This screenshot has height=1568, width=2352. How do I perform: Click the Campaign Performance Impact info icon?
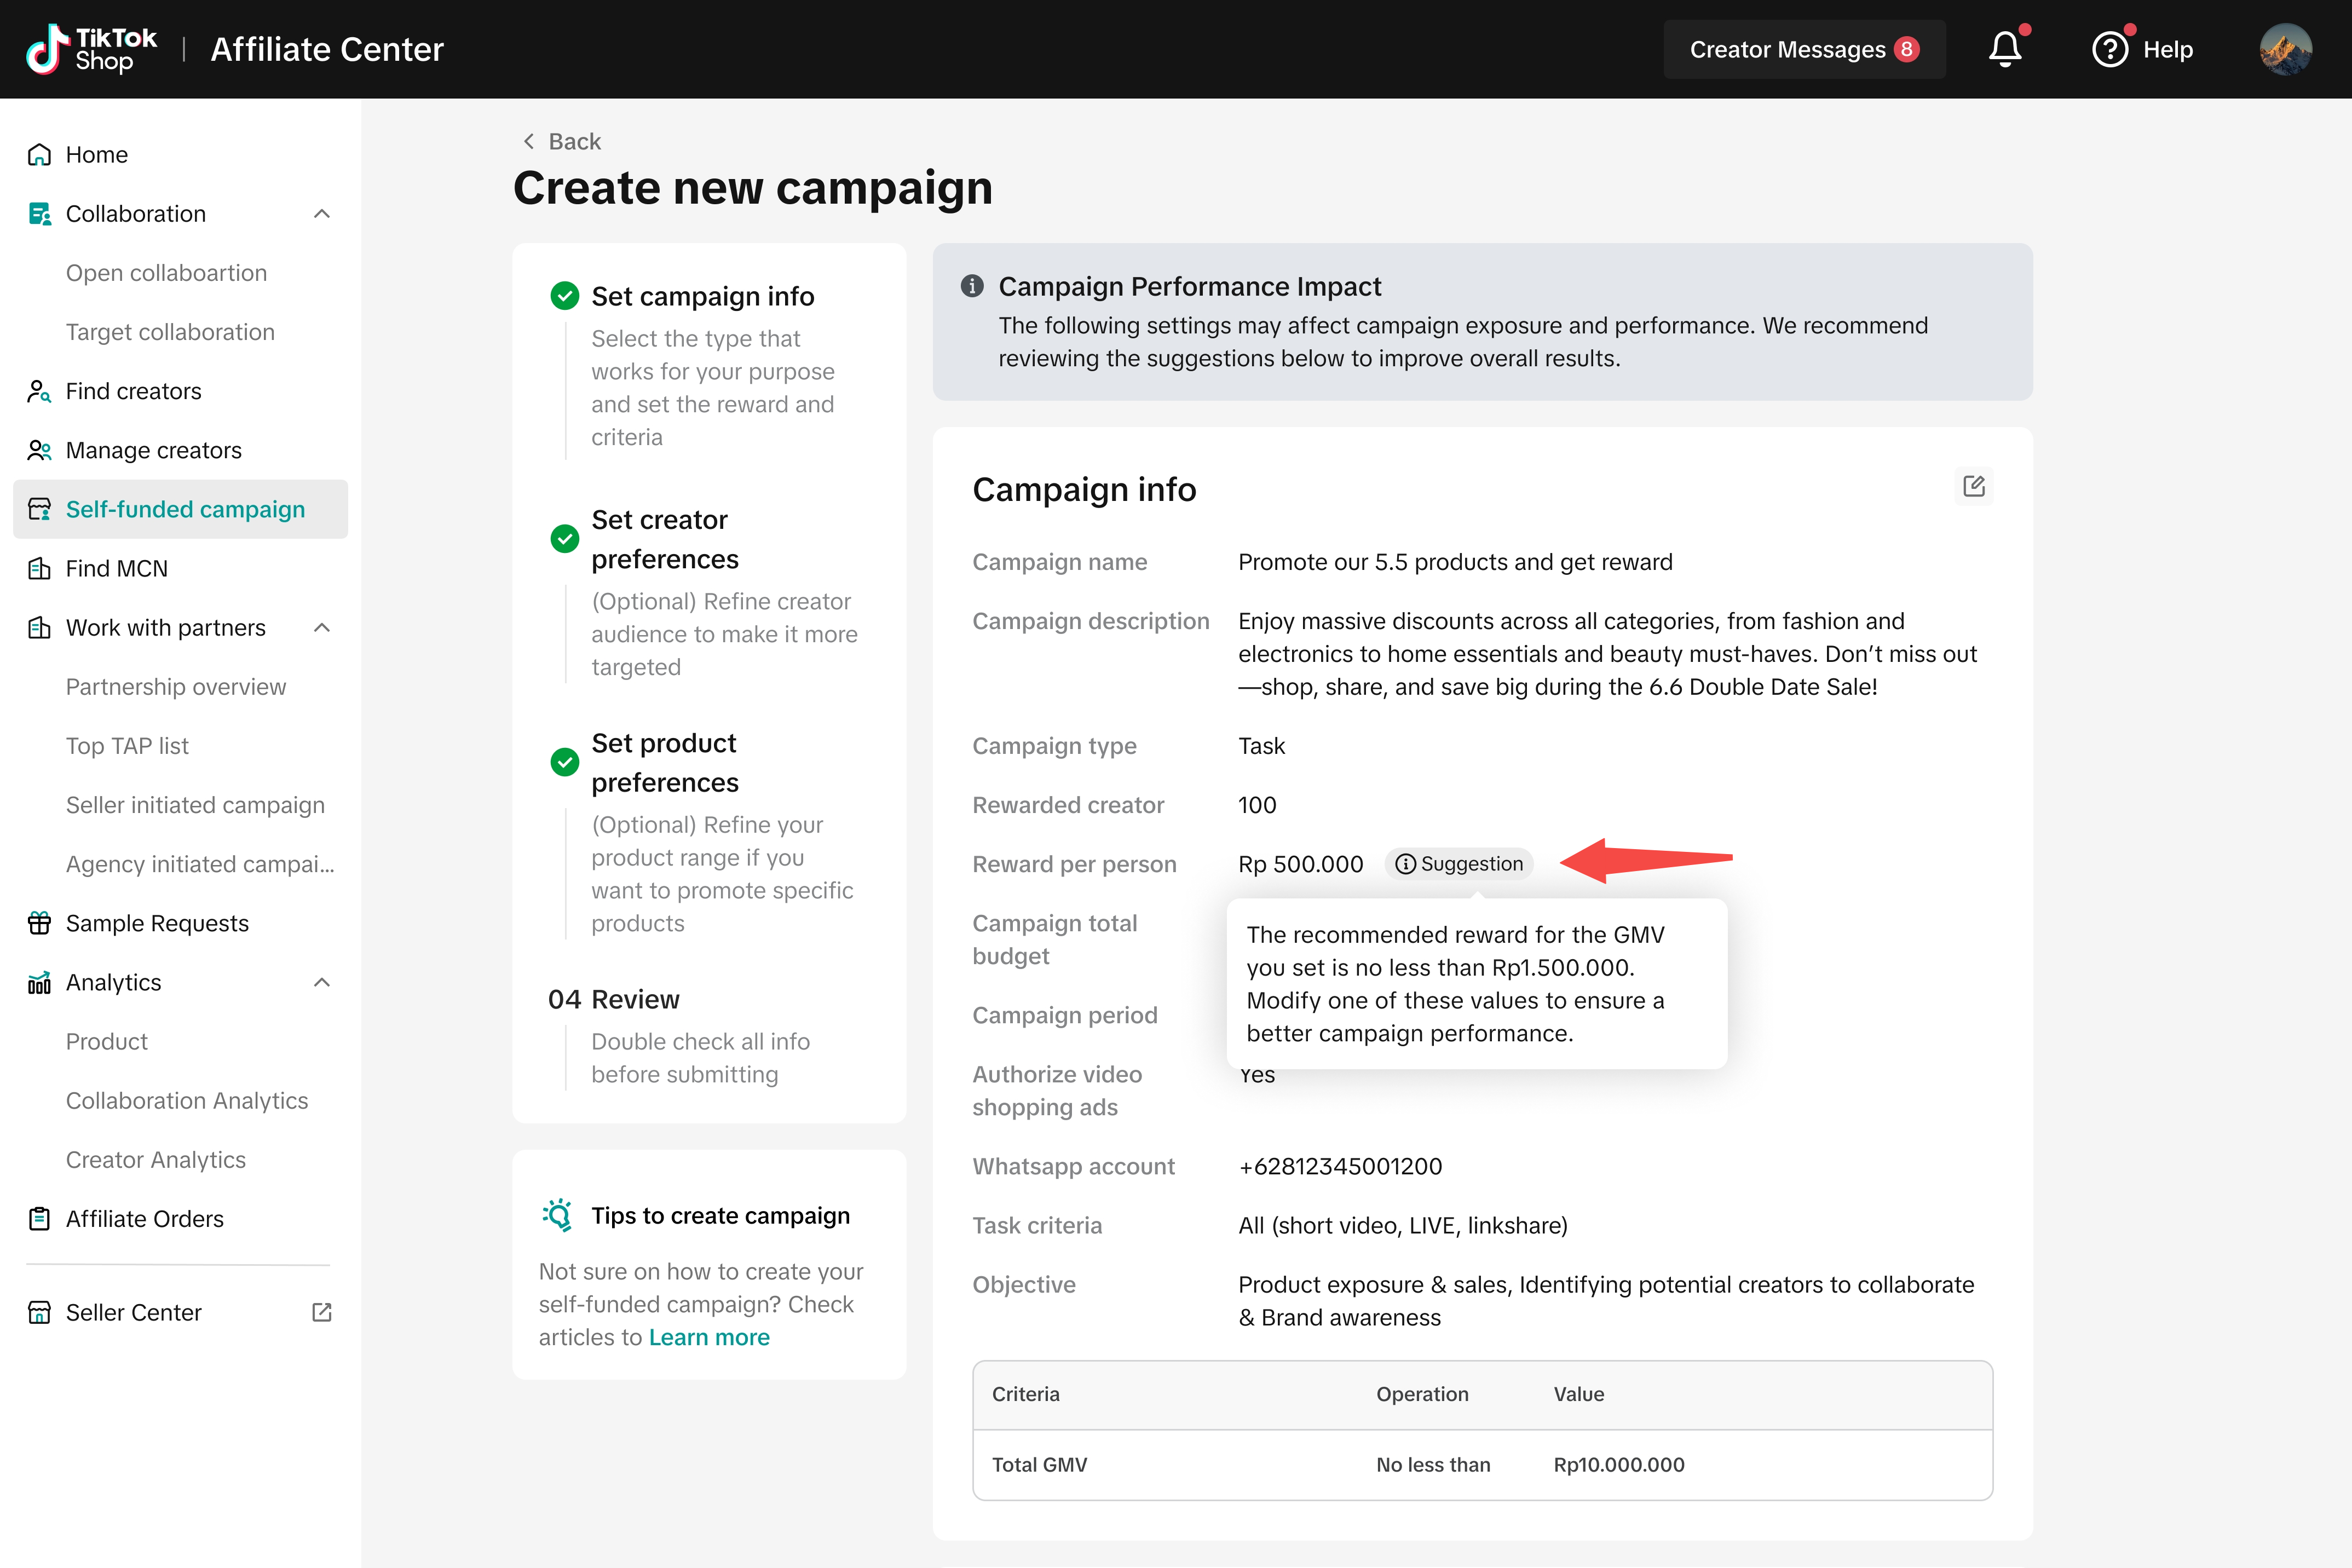pos(972,287)
